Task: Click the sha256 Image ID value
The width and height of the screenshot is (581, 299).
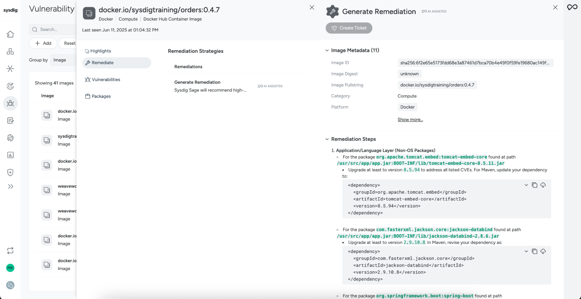Action: (x=475, y=63)
